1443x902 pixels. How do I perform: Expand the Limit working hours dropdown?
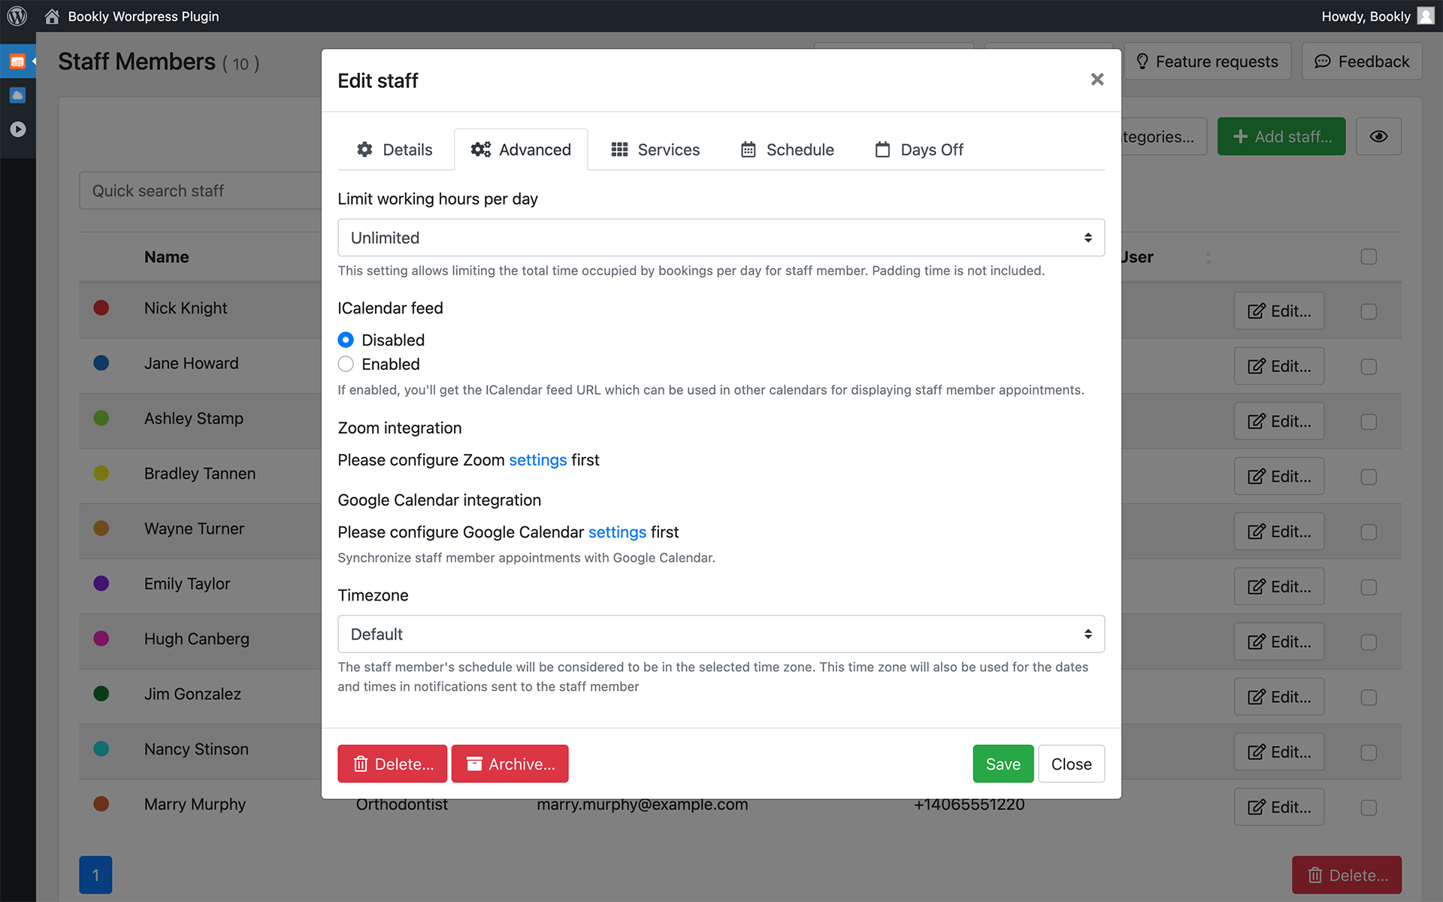[721, 238]
